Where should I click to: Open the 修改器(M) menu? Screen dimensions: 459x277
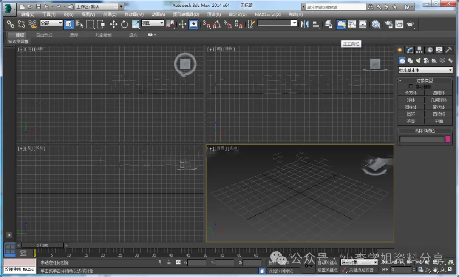134,14
